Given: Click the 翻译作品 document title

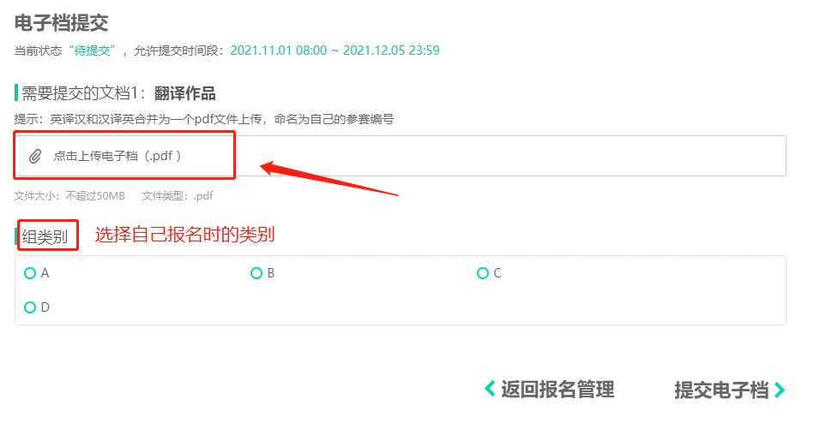Looking at the screenshot, I should point(184,94).
